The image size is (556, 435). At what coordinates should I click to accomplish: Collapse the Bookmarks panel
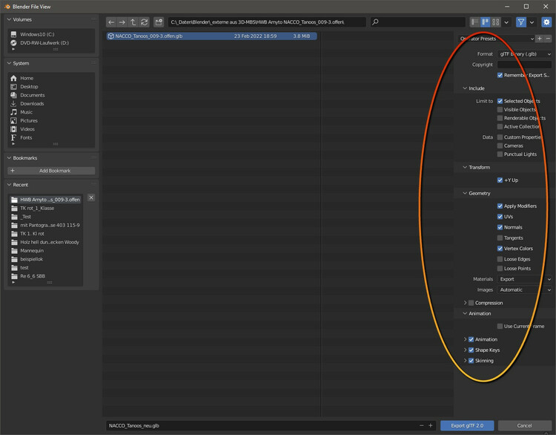9,158
